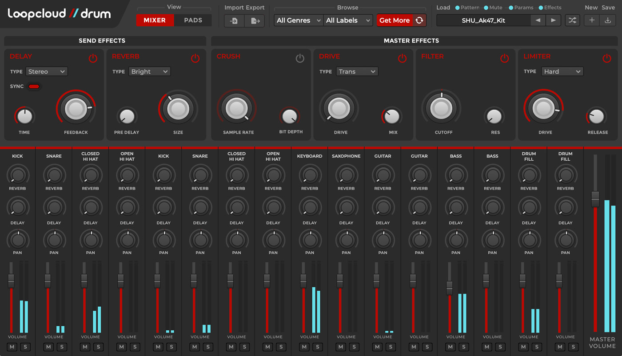Enable the CRUSH effect power button
Screen dimensions: 622x356
click(299, 58)
